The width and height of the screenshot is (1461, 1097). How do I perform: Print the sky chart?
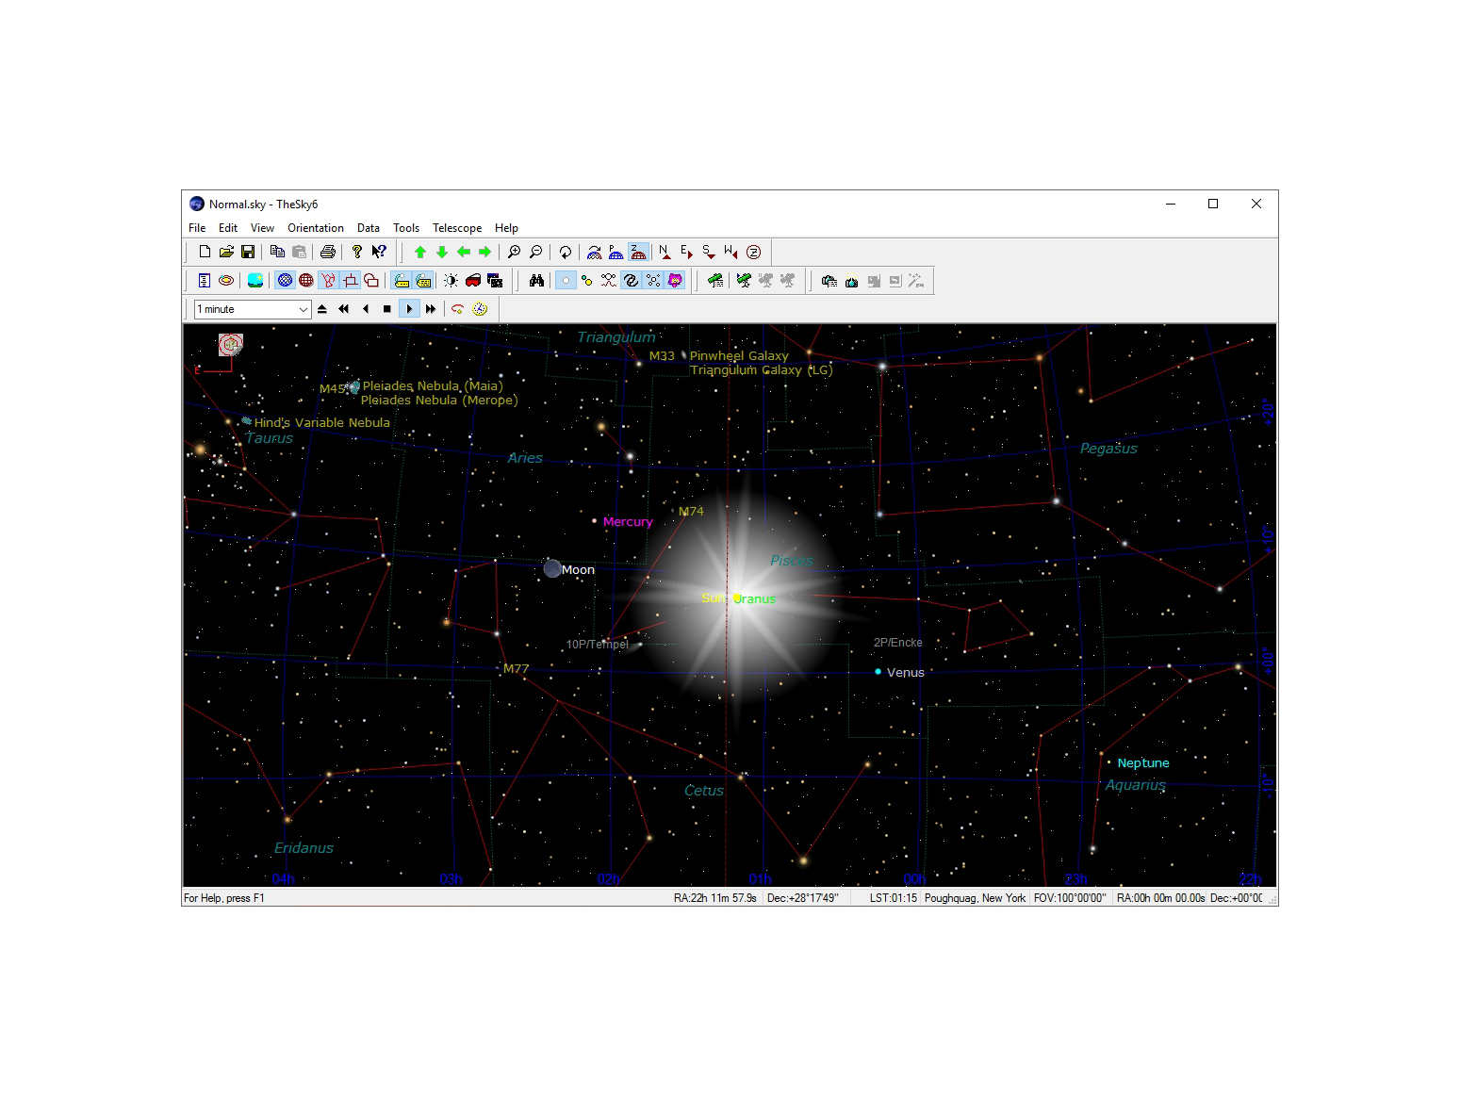tap(328, 252)
